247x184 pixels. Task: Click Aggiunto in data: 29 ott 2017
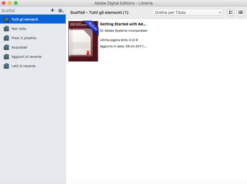point(123,47)
